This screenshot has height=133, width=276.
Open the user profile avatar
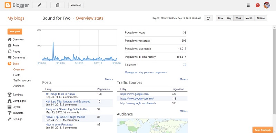[x=267, y=5]
